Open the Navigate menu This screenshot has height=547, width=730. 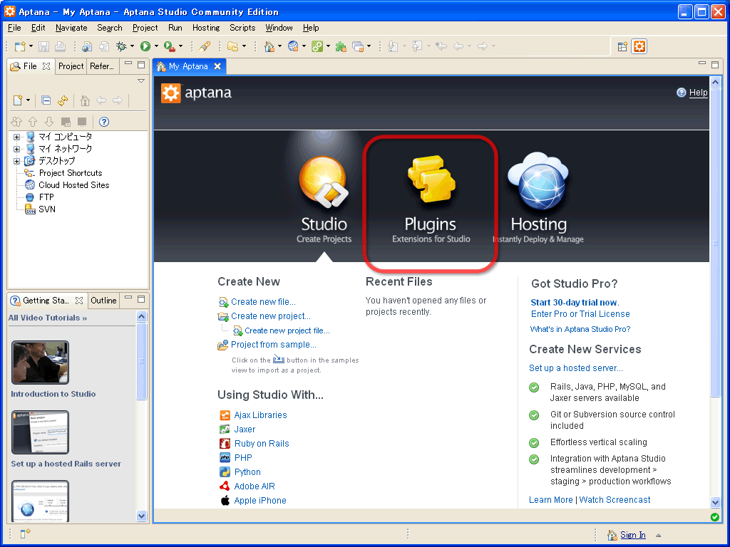tap(71, 28)
